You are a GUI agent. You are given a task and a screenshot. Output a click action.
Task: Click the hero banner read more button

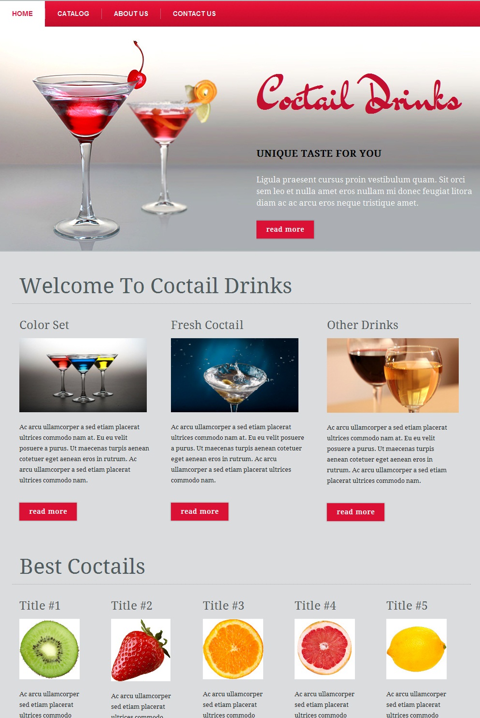click(285, 229)
